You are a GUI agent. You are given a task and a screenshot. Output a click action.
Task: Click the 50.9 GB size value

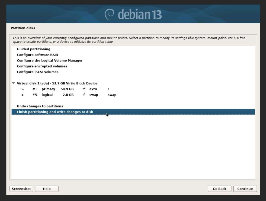click(67, 89)
